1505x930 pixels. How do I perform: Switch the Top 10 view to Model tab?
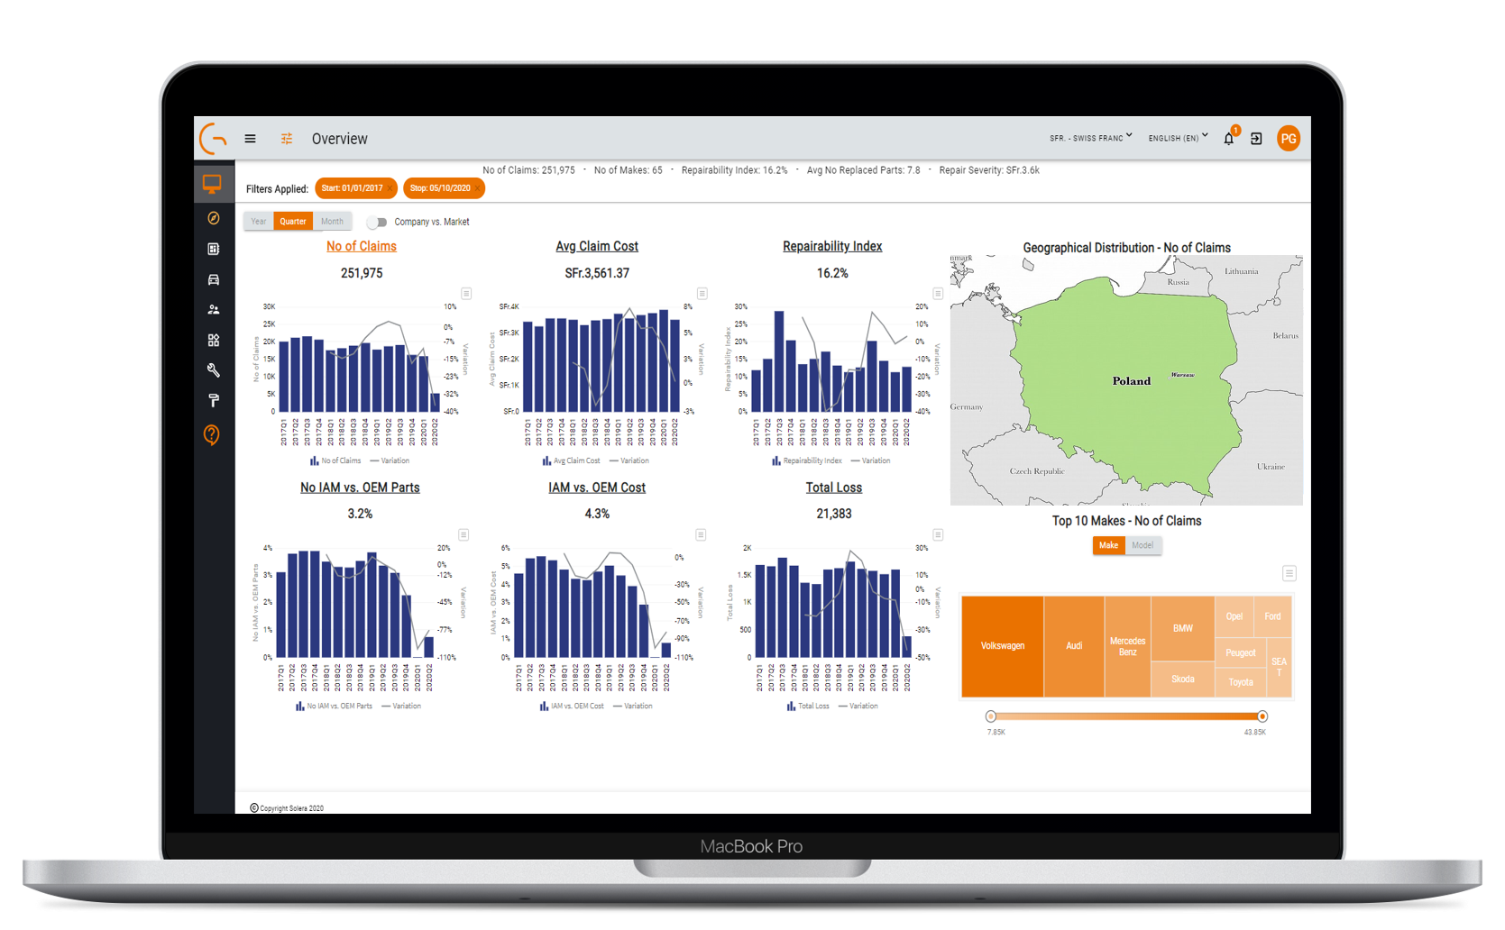click(x=1143, y=545)
